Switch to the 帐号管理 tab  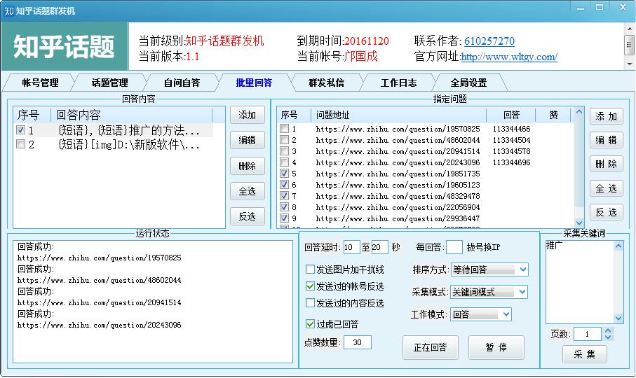coord(40,83)
